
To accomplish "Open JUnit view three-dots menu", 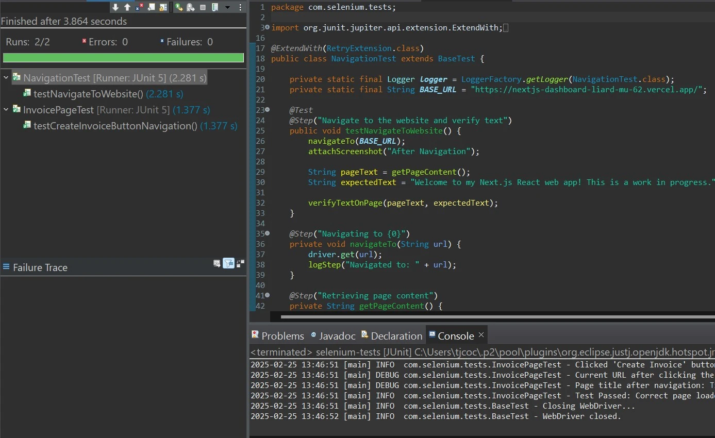I will [x=240, y=7].
